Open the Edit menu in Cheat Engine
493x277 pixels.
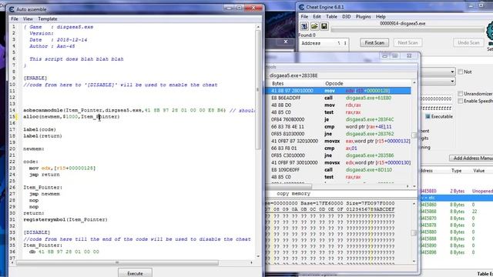click(x=317, y=17)
